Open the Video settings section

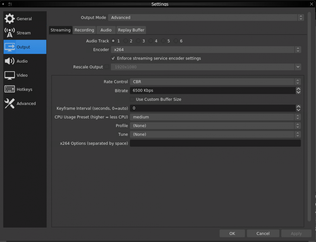pos(22,75)
